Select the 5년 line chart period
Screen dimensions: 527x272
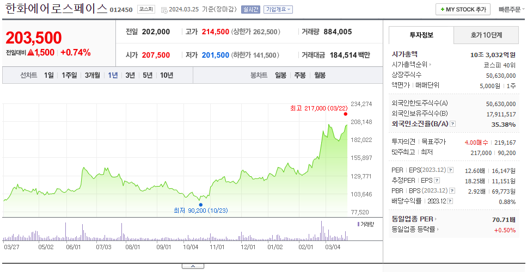pyautogui.click(x=148, y=75)
